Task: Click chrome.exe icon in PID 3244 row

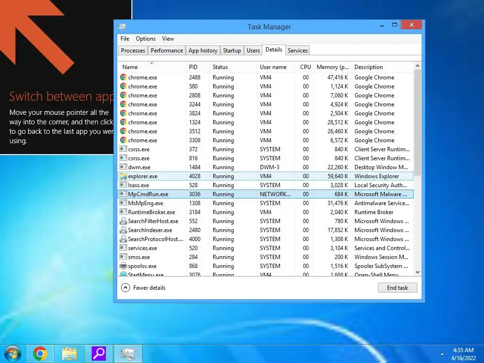Action: tap(123, 104)
